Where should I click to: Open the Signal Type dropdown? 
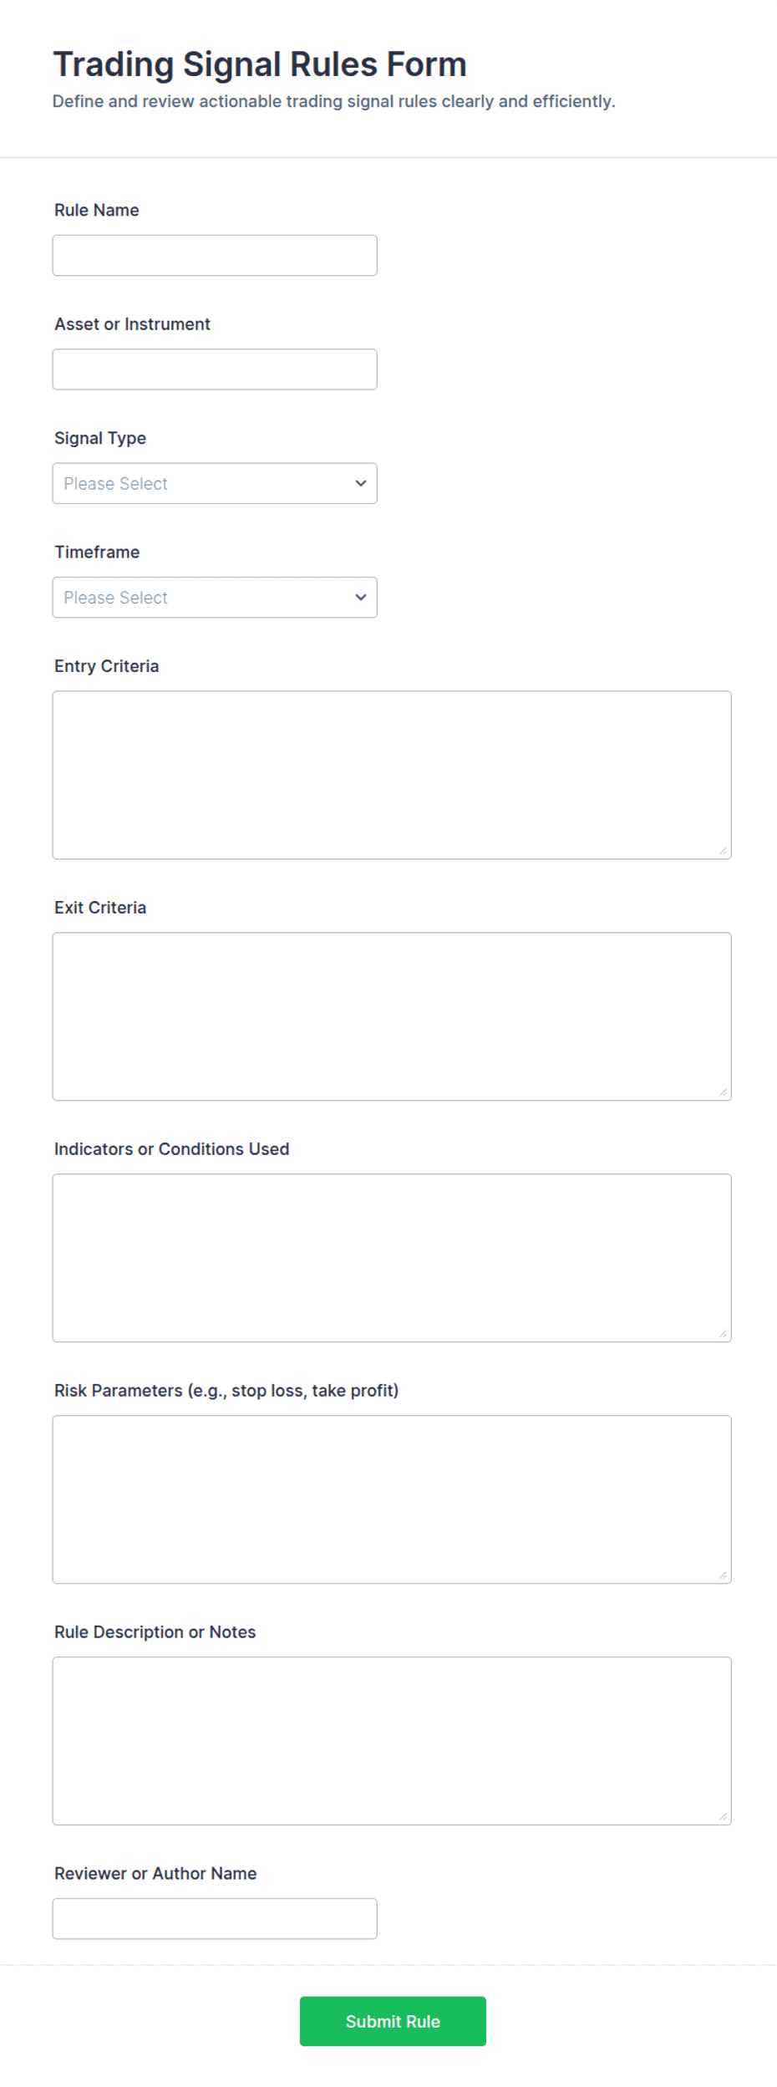pyautogui.click(x=215, y=483)
